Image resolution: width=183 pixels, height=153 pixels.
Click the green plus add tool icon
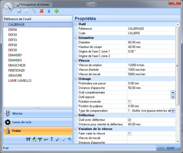tap(56, 11)
